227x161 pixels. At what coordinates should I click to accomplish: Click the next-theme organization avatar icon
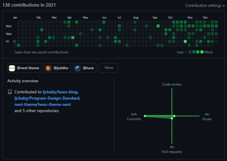coord(12,68)
